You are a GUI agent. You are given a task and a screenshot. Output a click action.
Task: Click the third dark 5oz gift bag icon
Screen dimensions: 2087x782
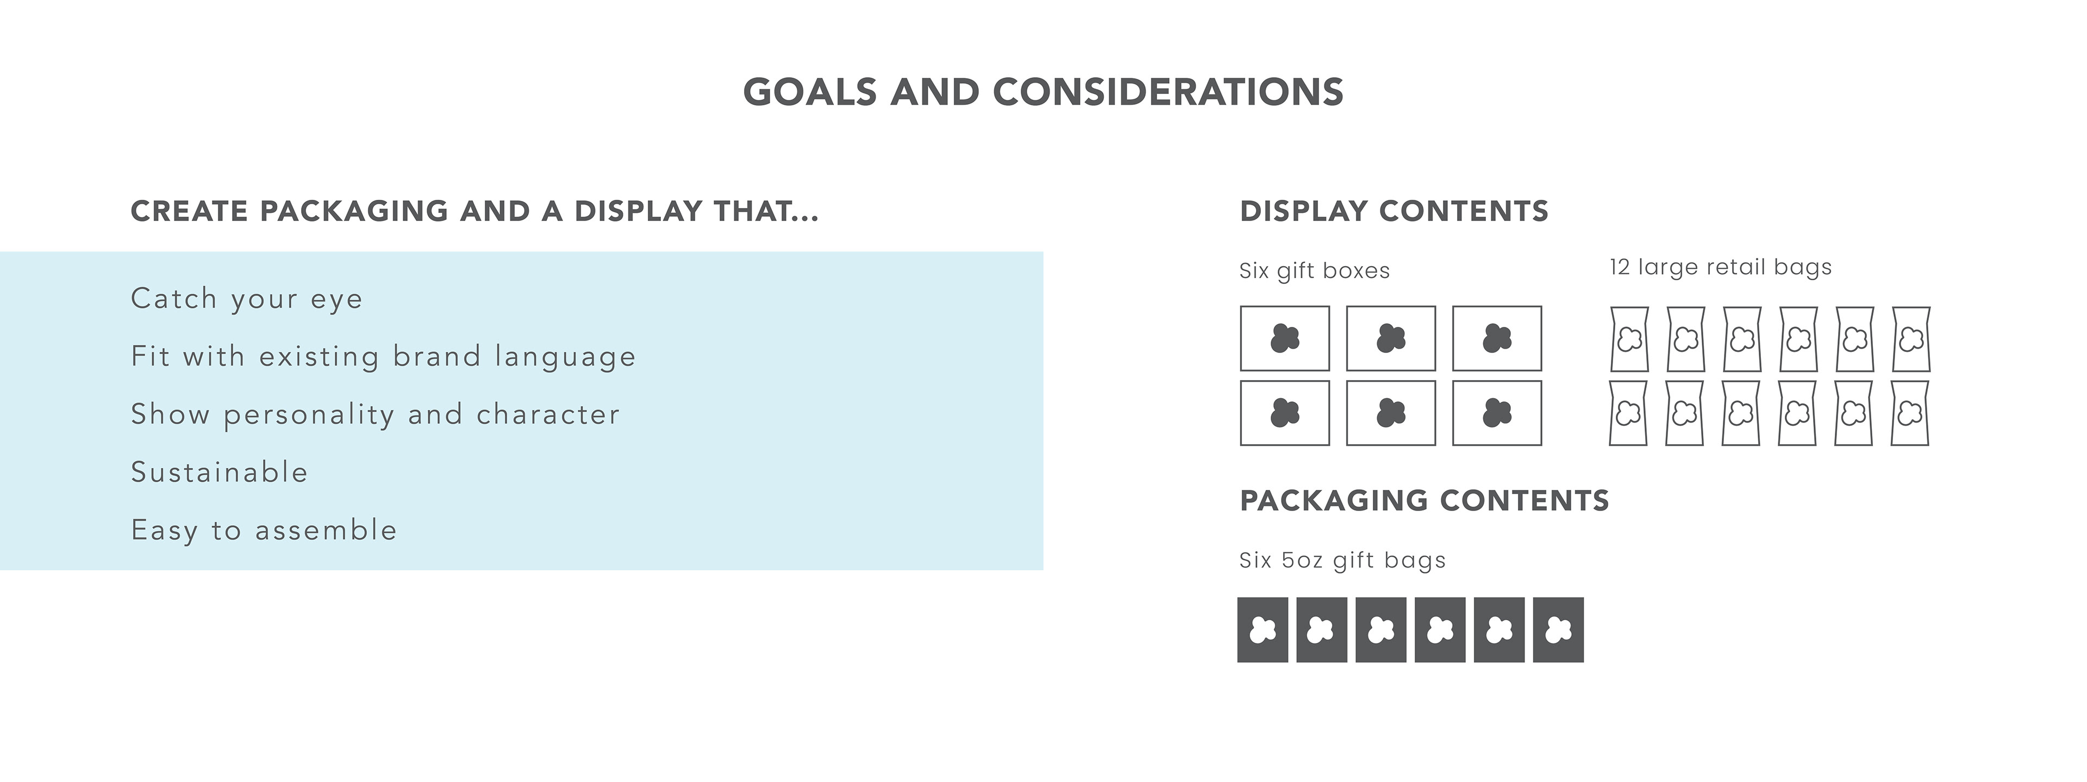1380,630
